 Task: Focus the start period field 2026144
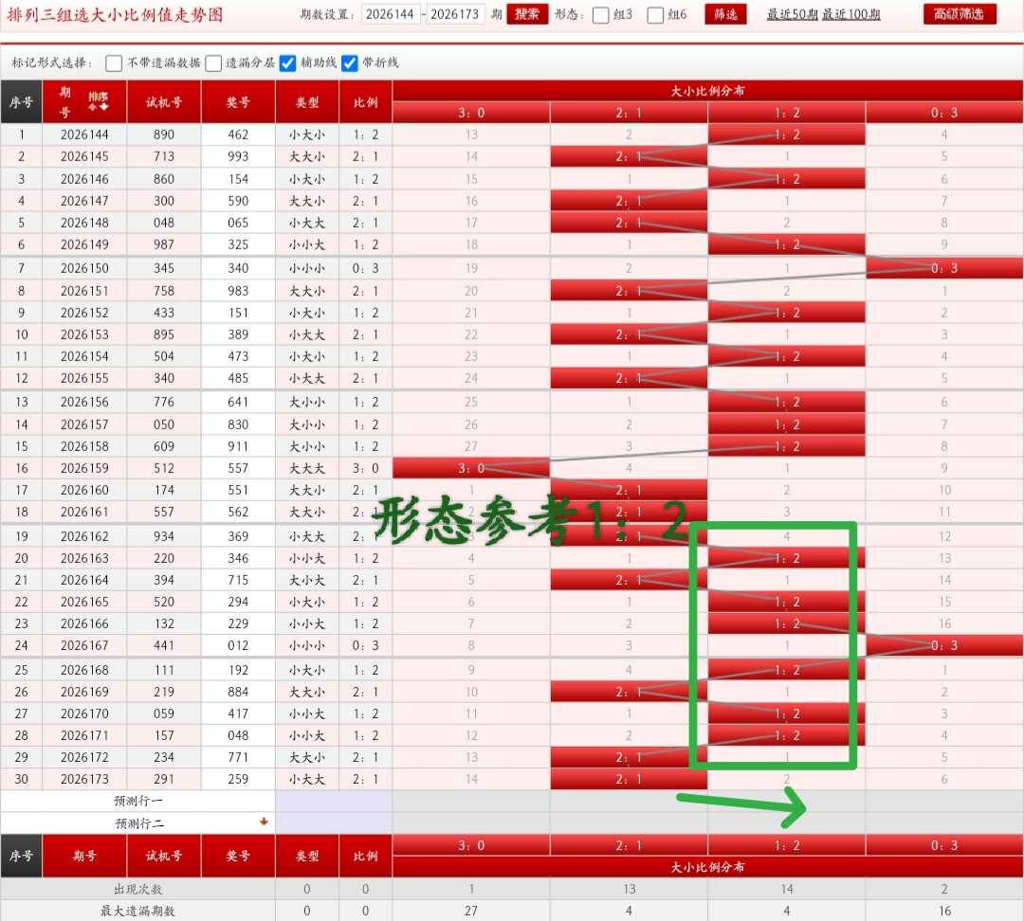click(391, 14)
